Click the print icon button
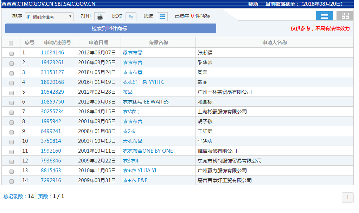This screenshot has height=213, width=359. (x=100, y=17)
